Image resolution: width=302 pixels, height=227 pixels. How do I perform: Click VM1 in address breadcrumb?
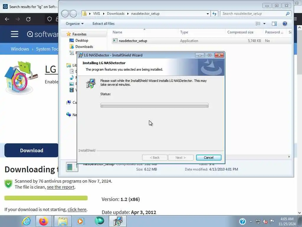pyautogui.click(x=96, y=14)
